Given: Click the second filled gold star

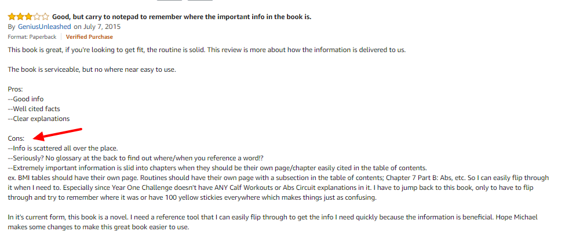Looking at the screenshot, I should coord(20,17).
